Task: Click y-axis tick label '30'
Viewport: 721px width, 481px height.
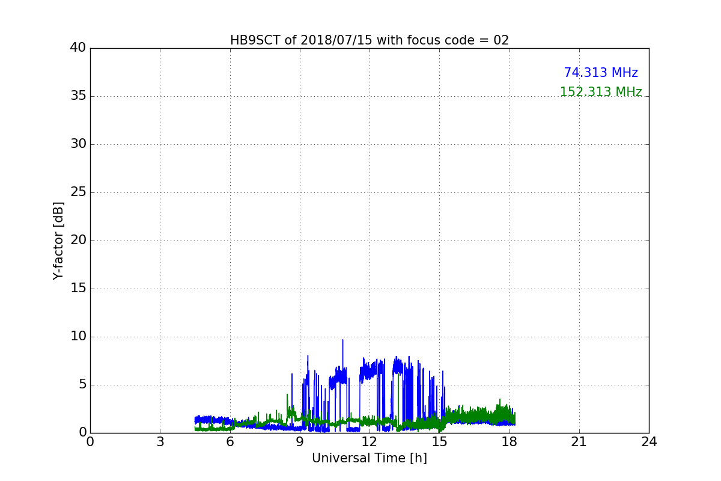Action: tap(78, 144)
